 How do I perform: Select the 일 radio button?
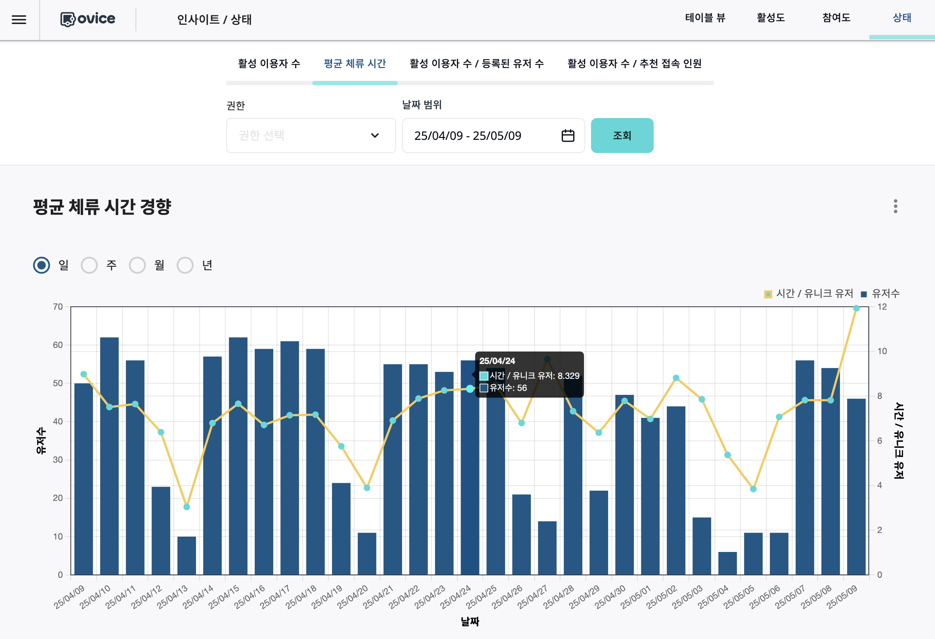click(42, 265)
